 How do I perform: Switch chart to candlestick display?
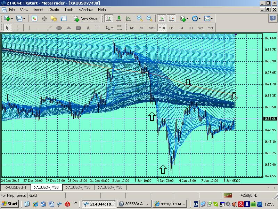click(x=118, y=18)
